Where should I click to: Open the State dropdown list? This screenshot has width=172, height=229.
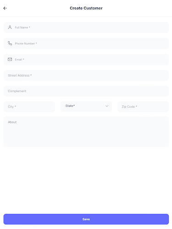click(x=86, y=106)
